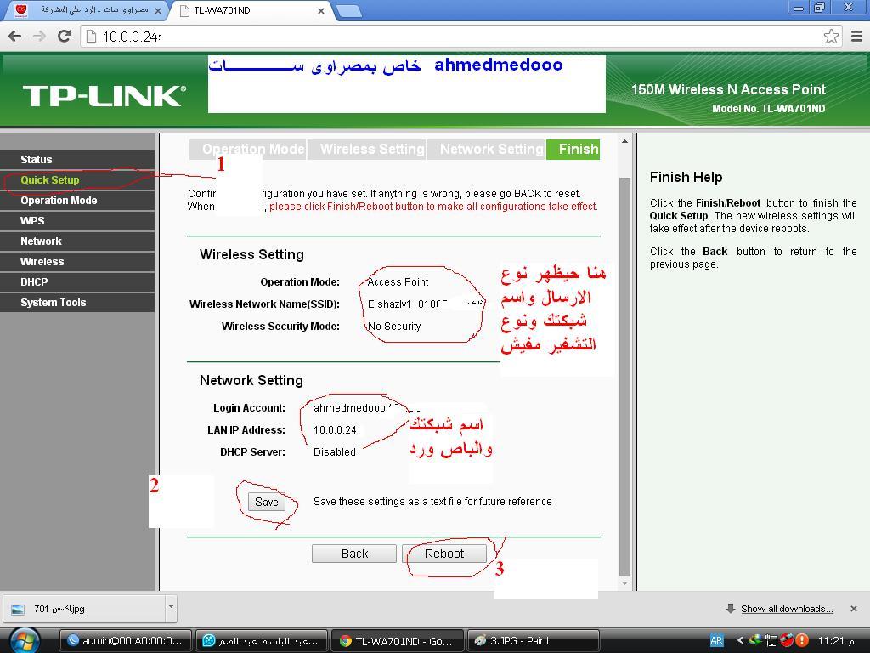
Task: Click the 'Model No. TL-WA701ND' text
Action: tap(768, 109)
